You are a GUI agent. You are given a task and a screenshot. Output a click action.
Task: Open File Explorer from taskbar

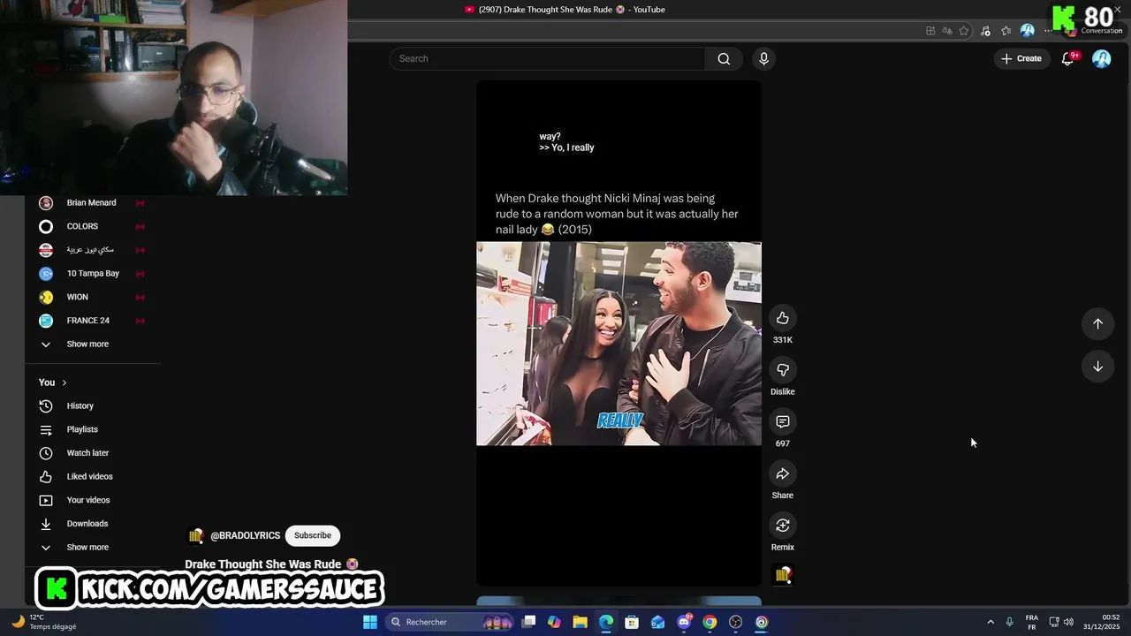click(x=580, y=622)
